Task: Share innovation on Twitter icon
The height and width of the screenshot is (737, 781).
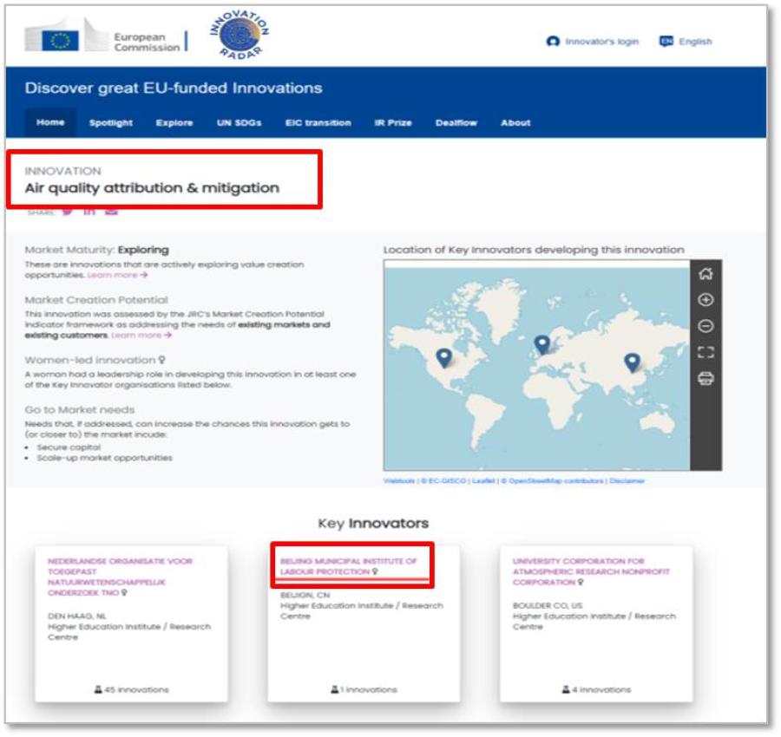Action: click(67, 211)
